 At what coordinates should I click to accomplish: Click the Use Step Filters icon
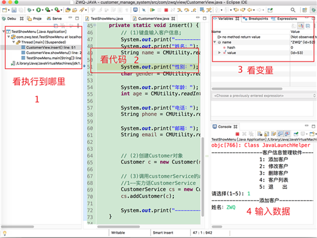tap(209, 10)
